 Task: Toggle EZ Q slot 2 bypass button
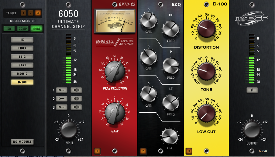[143, 151]
